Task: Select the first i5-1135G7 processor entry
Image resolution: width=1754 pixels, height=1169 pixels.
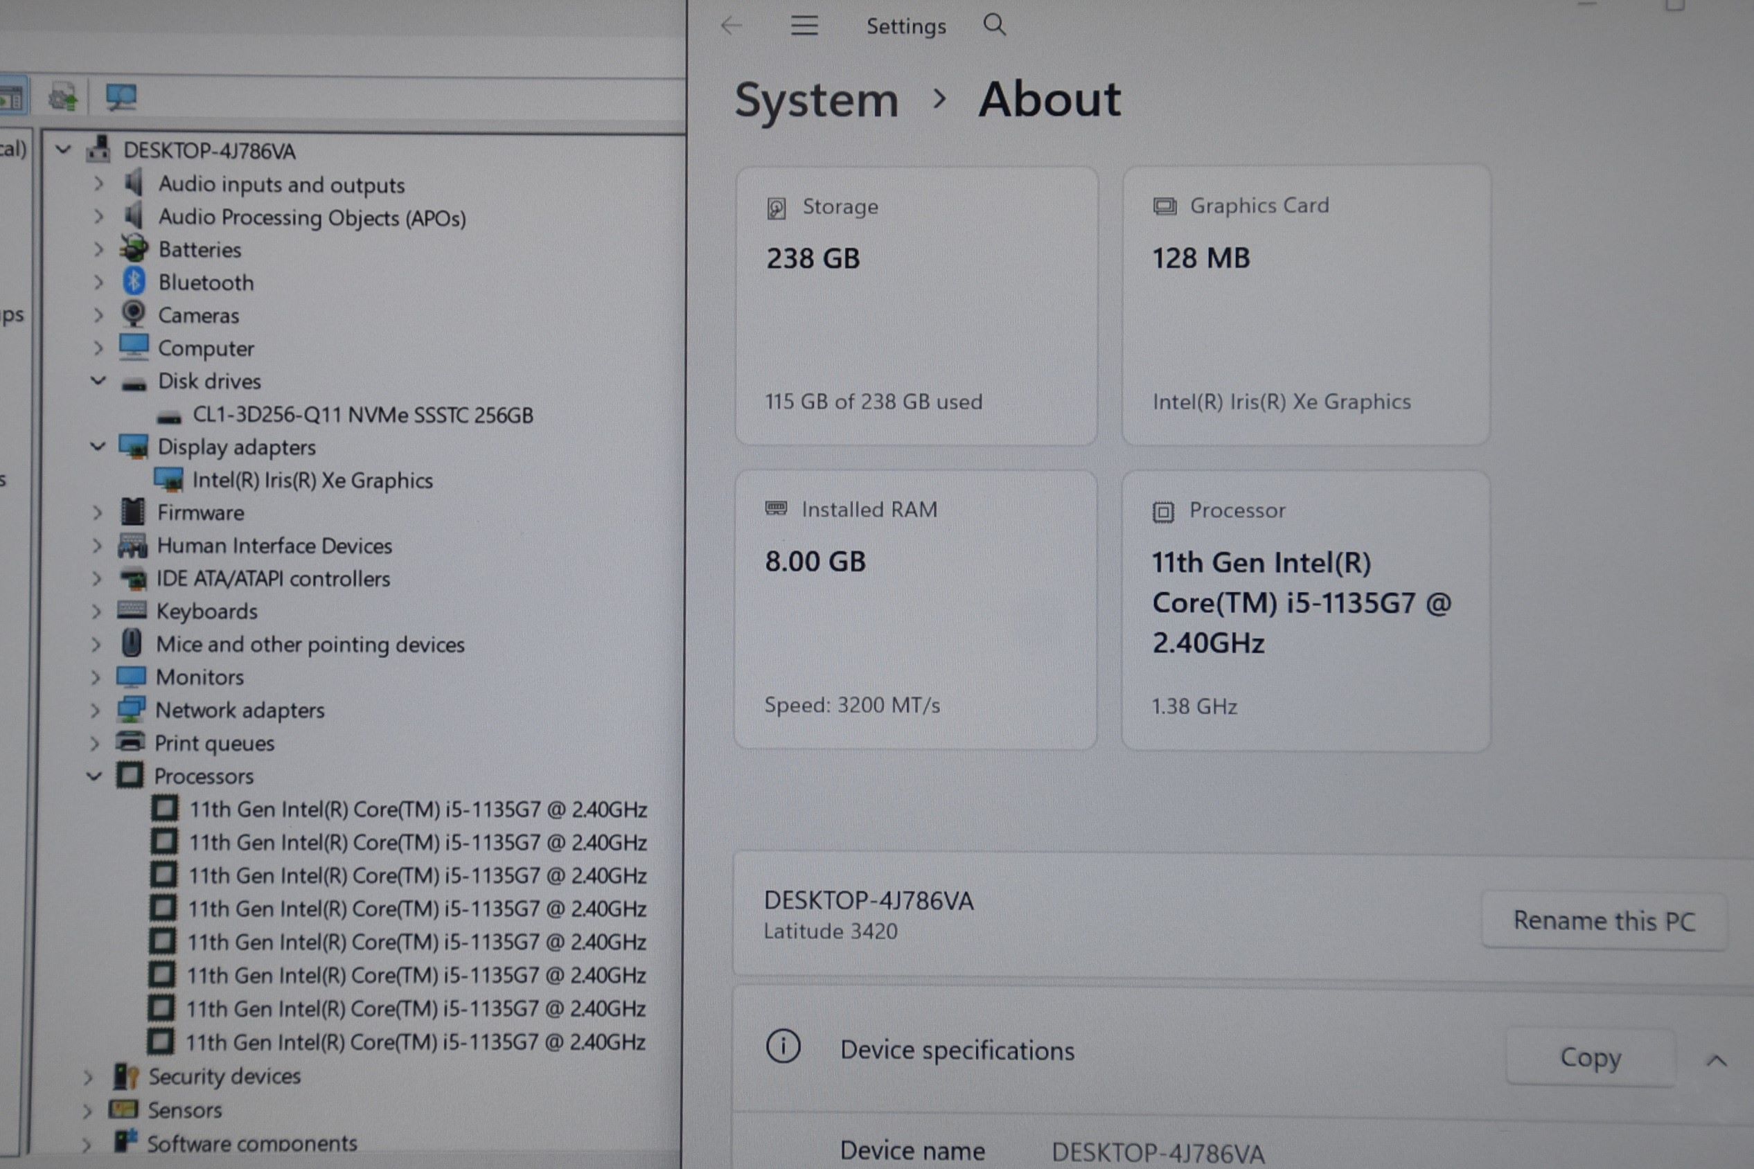Action: [x=418, y=809]
